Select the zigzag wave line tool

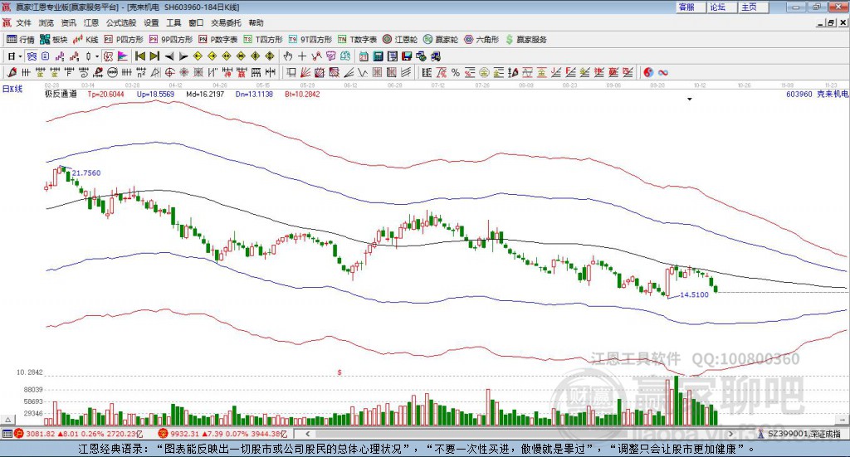tap(362, 72)
